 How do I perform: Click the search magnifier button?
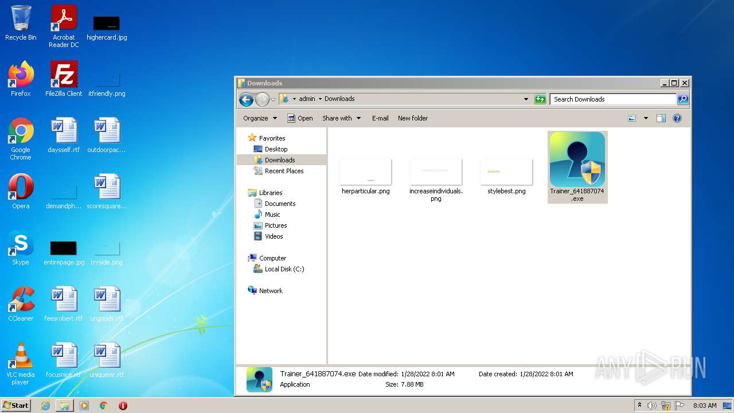[x=683, y=99]
